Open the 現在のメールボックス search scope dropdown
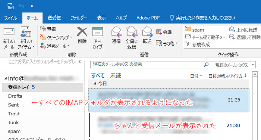 point(235,65)
